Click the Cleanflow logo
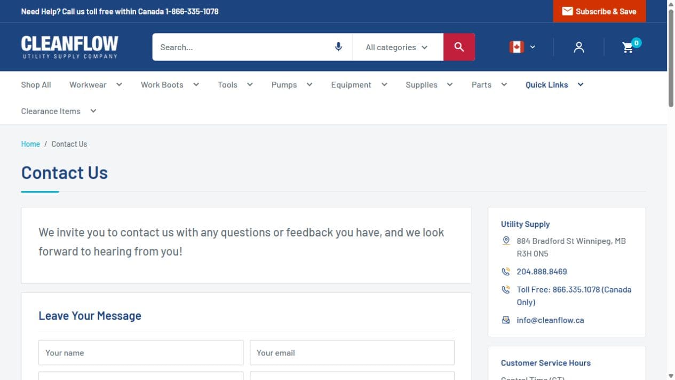 click(69, 47)
